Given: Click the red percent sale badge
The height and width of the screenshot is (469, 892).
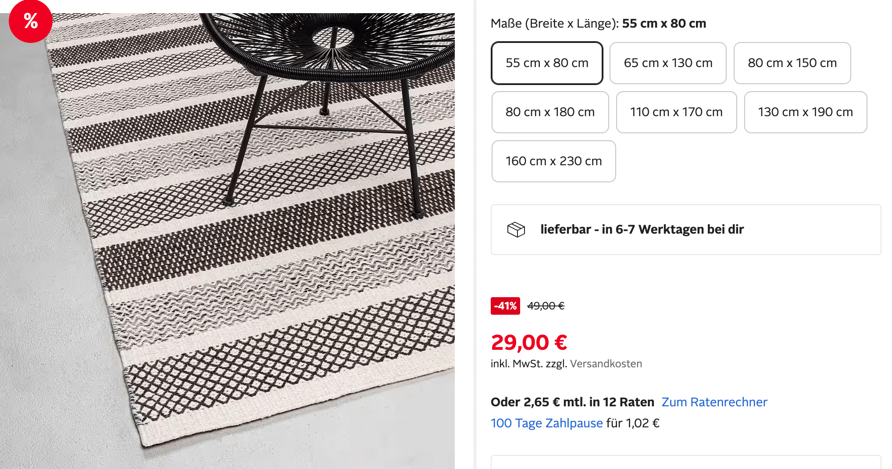Looking at the screenshot, I should click(x=30, y=21).
